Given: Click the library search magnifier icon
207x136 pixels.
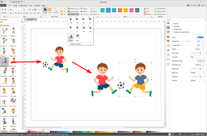Looking at the screenshot, I should pos(22,22).
